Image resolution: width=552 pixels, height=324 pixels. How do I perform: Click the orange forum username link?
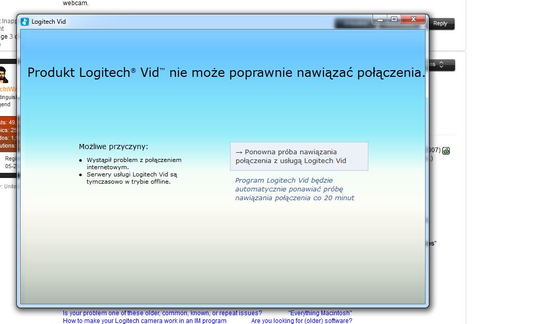coord(8,89)
